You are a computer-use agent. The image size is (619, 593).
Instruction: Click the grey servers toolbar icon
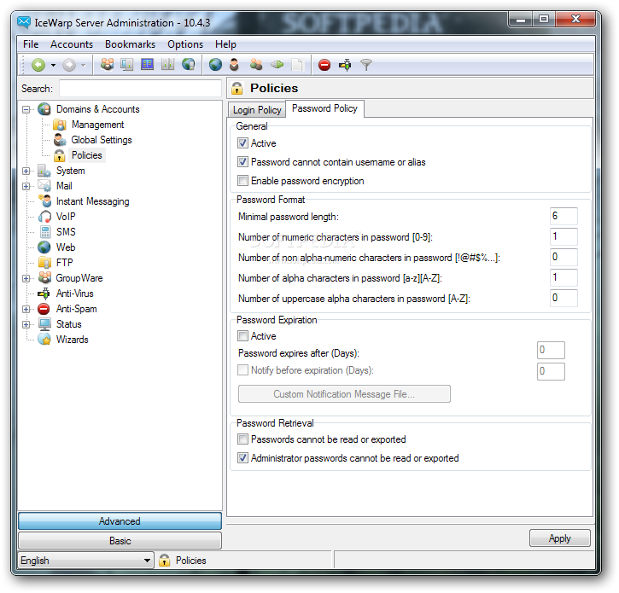(168, 64)
